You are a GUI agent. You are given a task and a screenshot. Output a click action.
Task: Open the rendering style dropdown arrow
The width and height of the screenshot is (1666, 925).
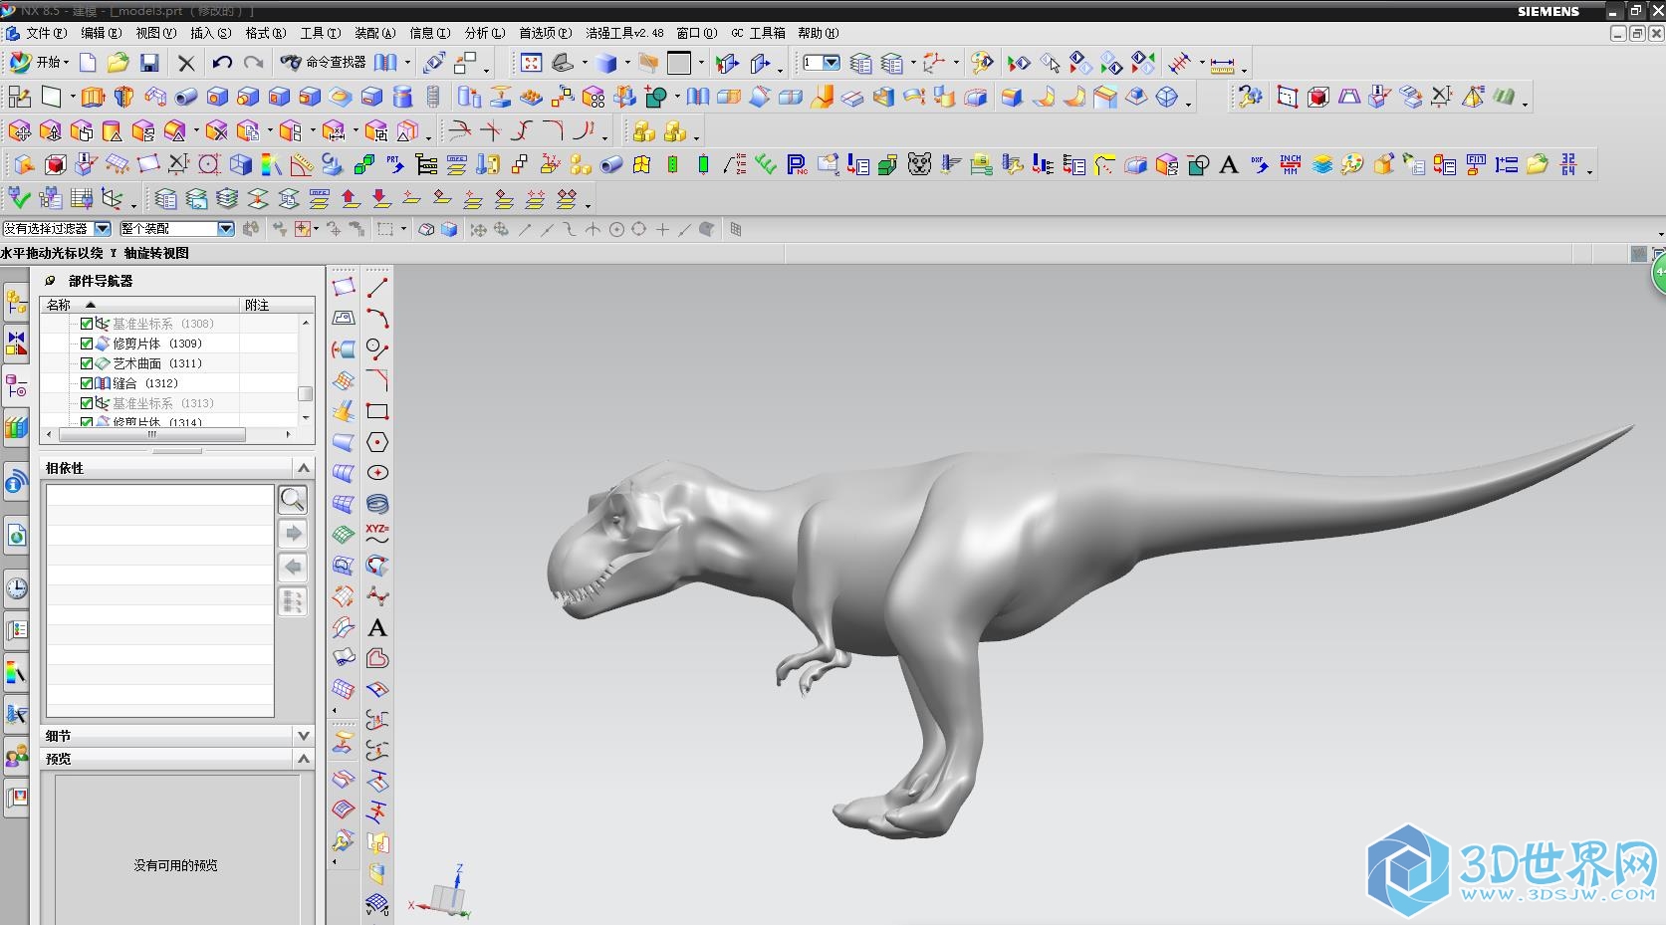coord(627,63)
